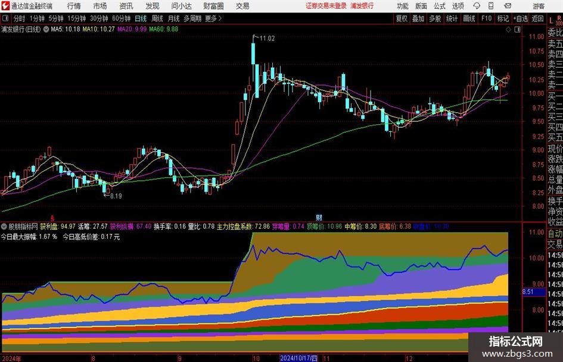The width and height of the screenshot is (563, 362).
Task: Select the 周线 weekly period tab
Action: point(157,18)
